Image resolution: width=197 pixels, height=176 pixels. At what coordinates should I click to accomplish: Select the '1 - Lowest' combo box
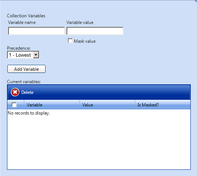[x=23, y=55]
